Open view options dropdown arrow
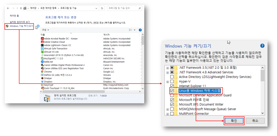Screen dimensions: 277x136 [x=134, y=30]
